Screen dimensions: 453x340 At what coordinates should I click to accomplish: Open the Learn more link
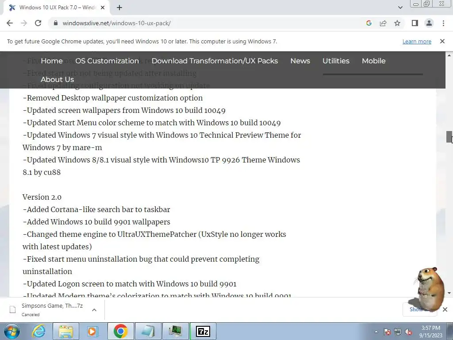click(417, 41)
